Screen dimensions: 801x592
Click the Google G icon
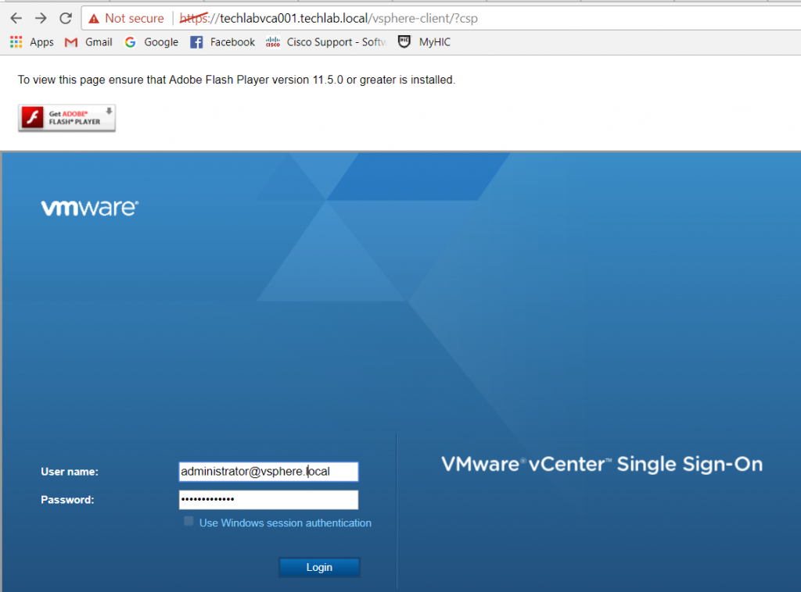tap(131, 42)
